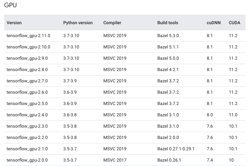Viewport: 250px width, 166px height.
Task: Select the tensorflow_gpu-2.10.0 row label
Action: point(28,47)
